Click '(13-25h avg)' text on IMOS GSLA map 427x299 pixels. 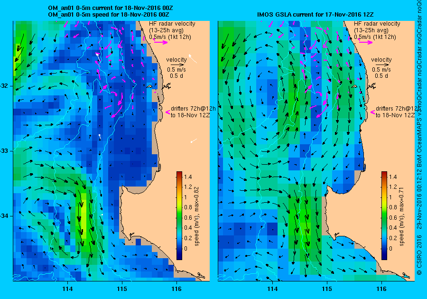tap(371, 30)
